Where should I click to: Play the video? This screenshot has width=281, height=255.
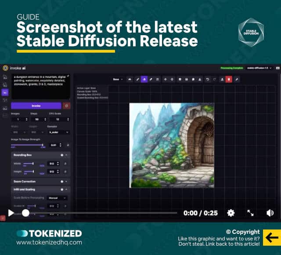(11, 213)
